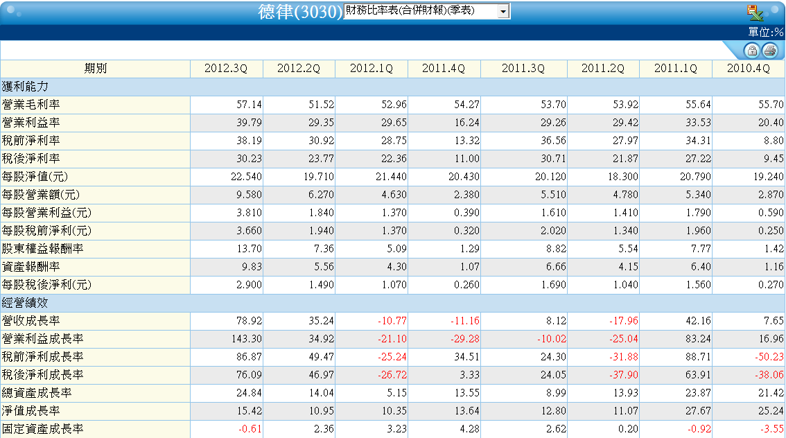Click the 2011.3Q column header
This screenshot has height=438, width=786.
coord(523,69)
